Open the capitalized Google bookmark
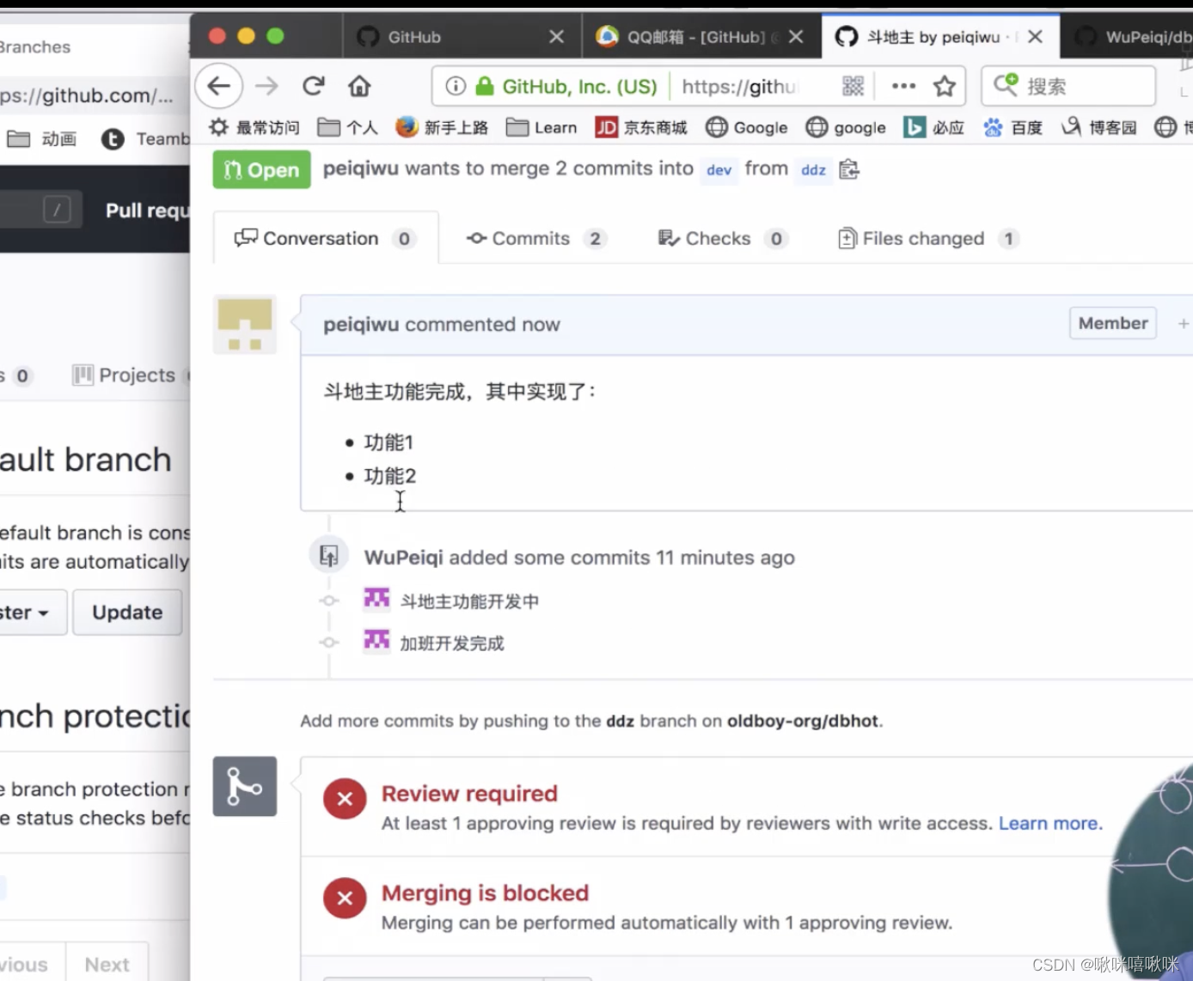 [x=746, y=127]
